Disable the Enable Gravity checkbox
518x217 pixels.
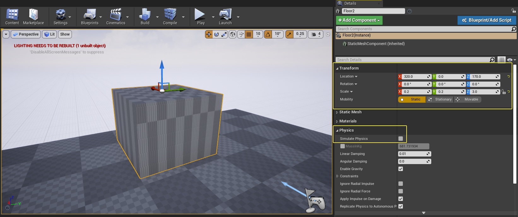click(401, 169)
